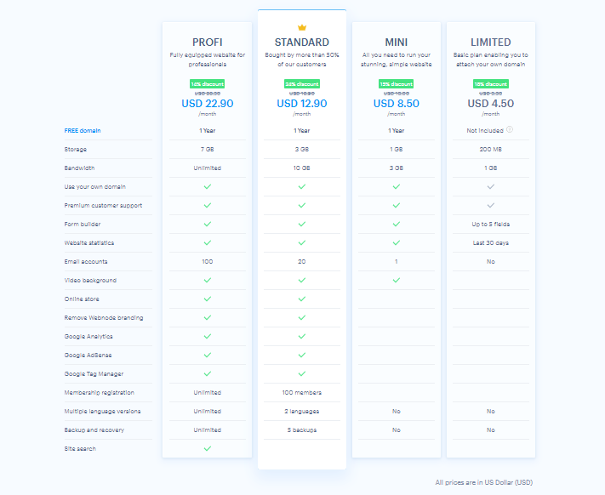Click the green discount badge under PROFI
Viewport: 605px width, 495px height.
207,84
